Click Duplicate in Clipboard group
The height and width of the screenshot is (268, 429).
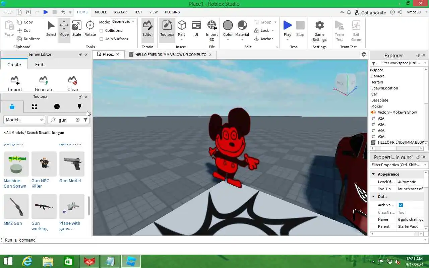pyautogui.click(x=28, y=39)
